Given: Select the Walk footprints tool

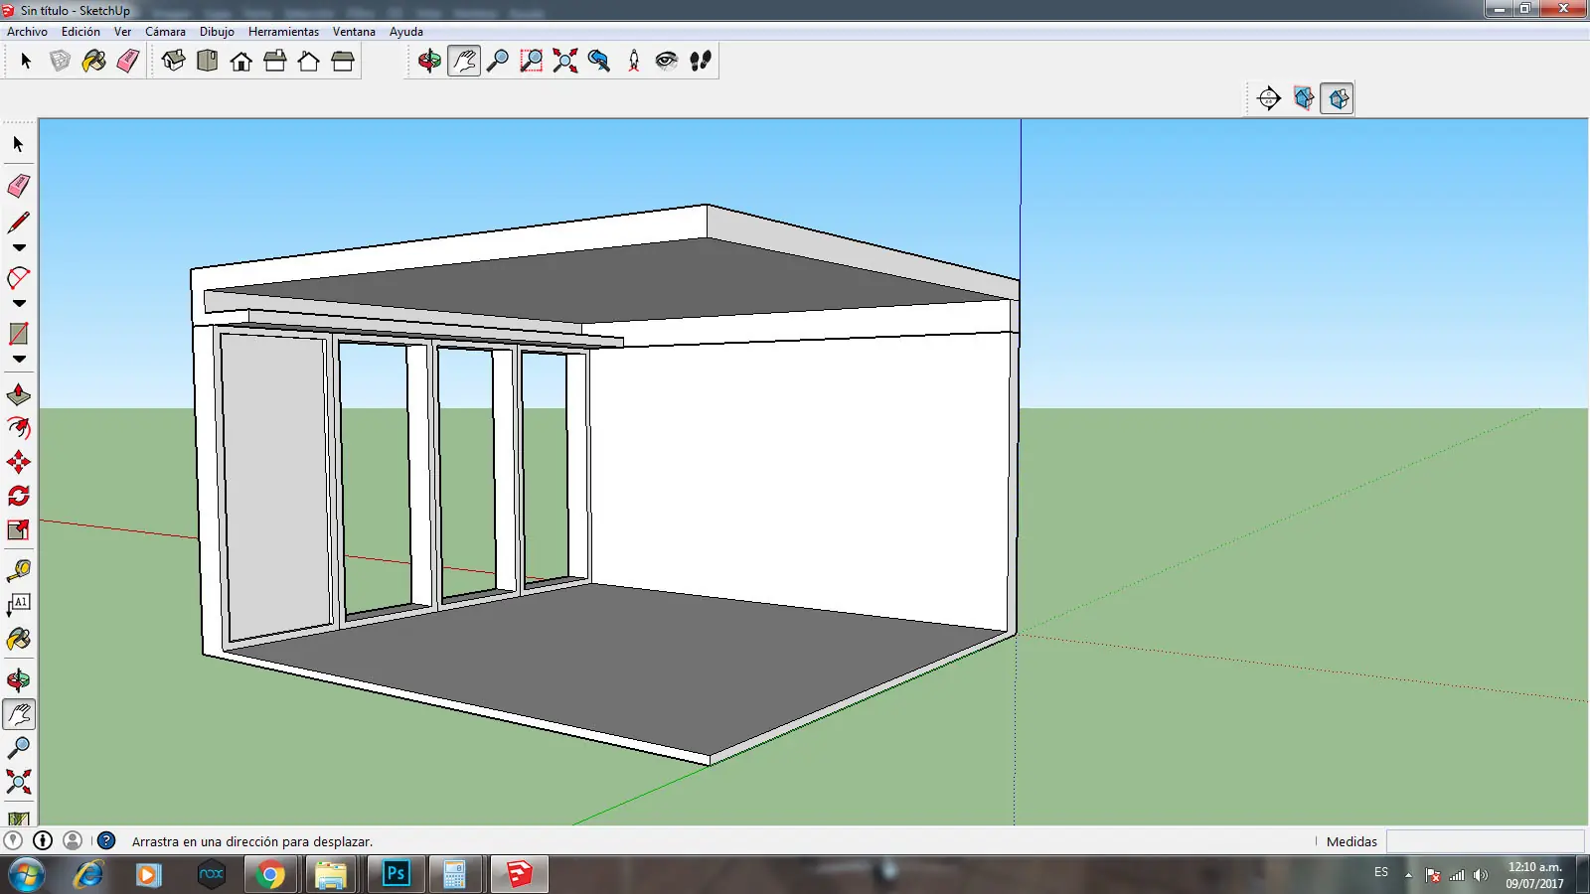Looking at the screenshot, I should coord(701,62).
